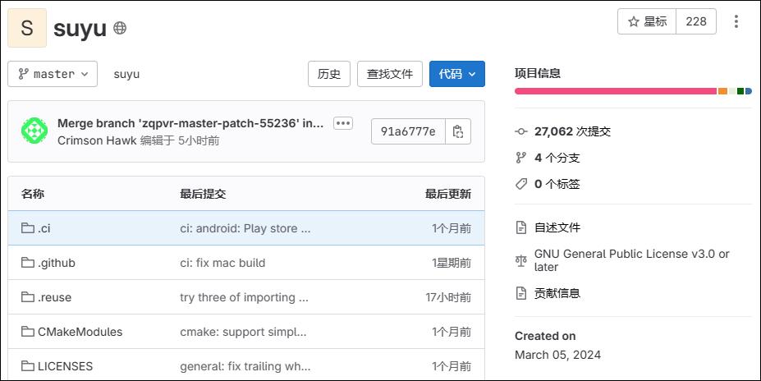Copy the commit SHA with clipboard icon

458,131
